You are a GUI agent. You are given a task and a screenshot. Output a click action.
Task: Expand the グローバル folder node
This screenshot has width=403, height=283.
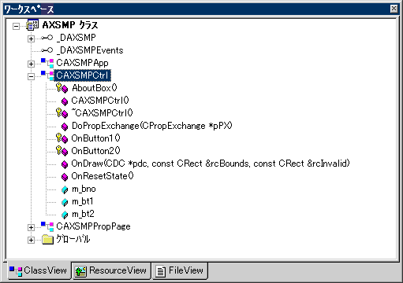(31, 240)
